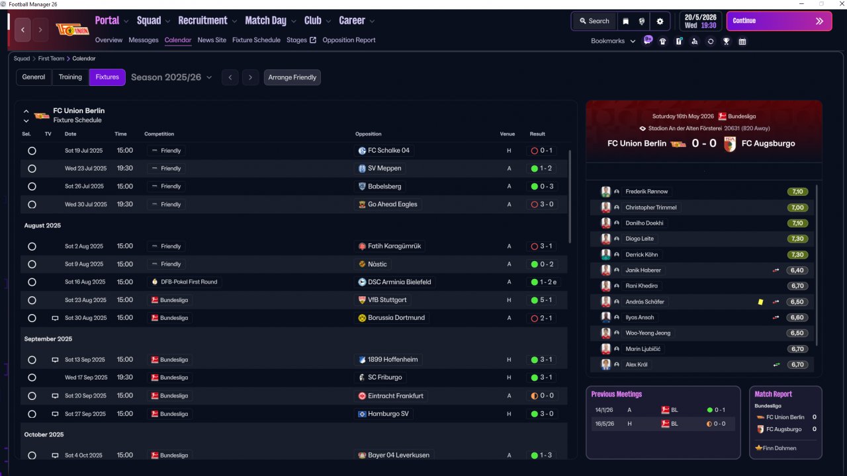Screen dimensions: 847x476
Task: Click Frederik Rønnow's player portrait
Action: pyautogui.click(x=605, y=192)
